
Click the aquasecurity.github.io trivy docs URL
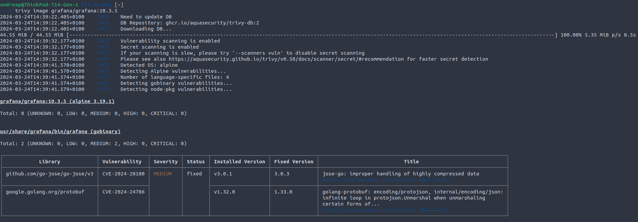[x=286, y=59]
